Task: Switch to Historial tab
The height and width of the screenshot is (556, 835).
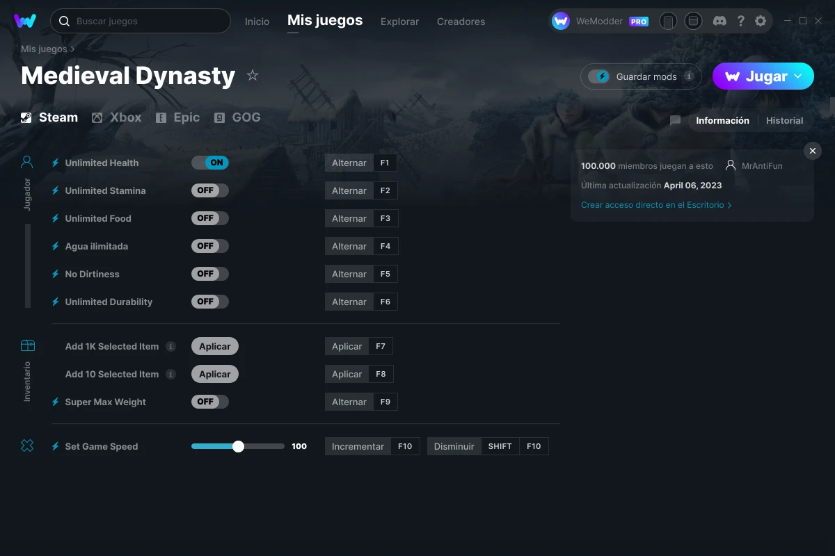Action: point(784,120)
